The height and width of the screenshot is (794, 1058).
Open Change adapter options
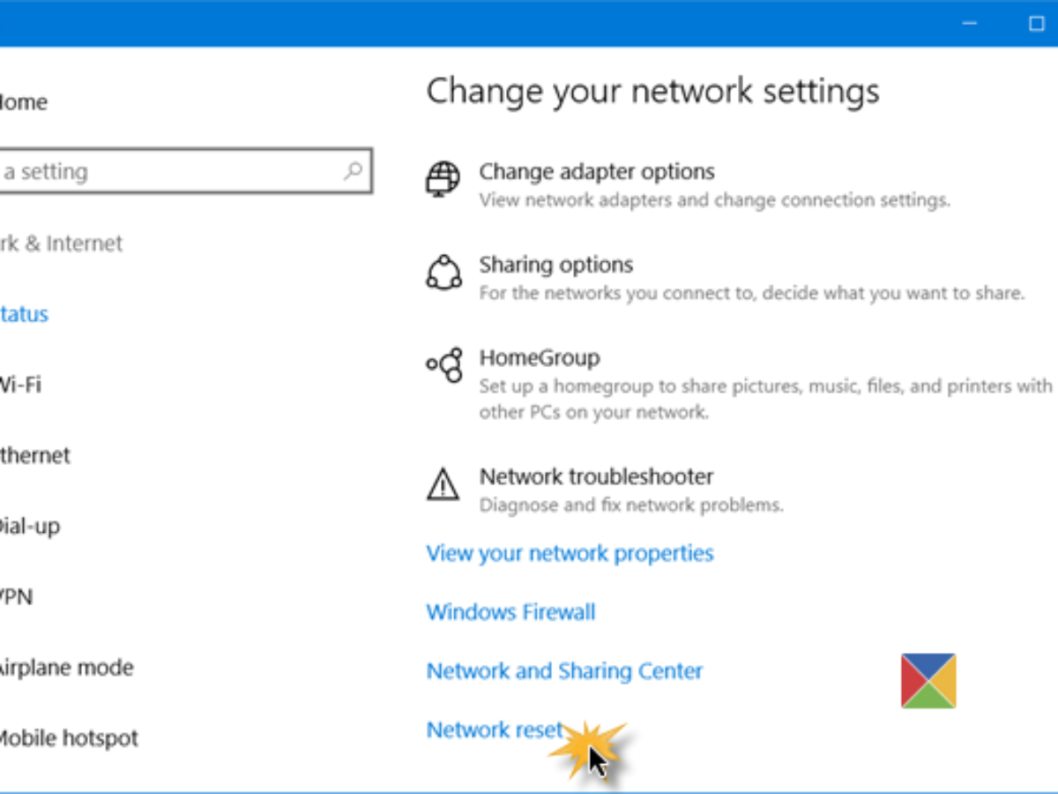pyautogui.click(x=597, y=171)
